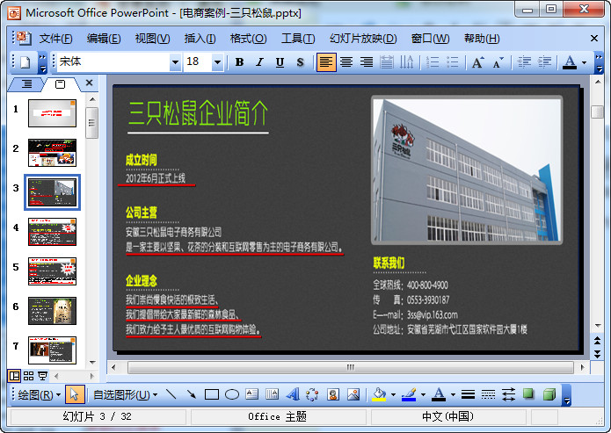Viewport: 611px width, 433px height.
Task: Apply font color from formatting toolbar
Action: pyautogui.click(x=570, y=62)
